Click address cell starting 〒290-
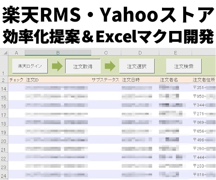This screenshot has width=216, height=180. 204,149
